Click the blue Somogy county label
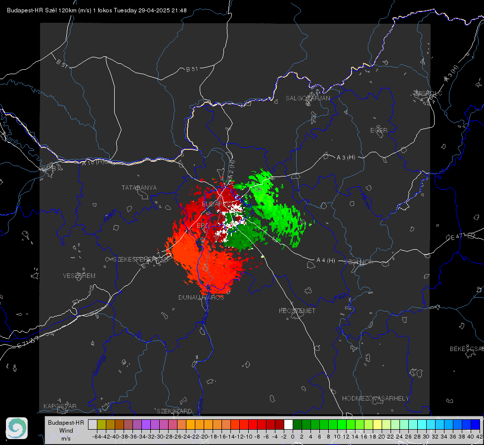484x445 pixels. point(100,365)
